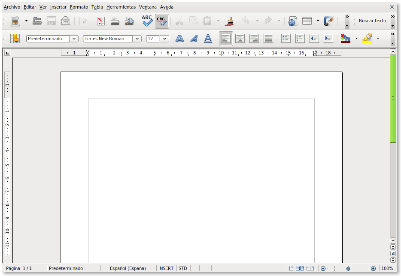The height and width of the screenshot is (276, 401).
Task: Open the Paste options dropdown arrow
Action: (218, 21)
